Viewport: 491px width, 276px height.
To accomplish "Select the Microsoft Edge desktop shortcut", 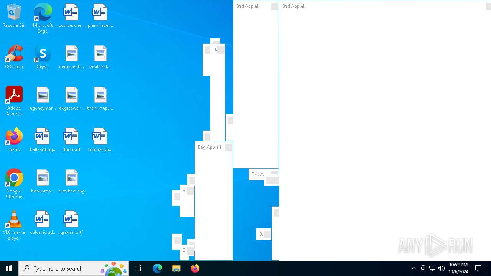I will pos(43,18).
